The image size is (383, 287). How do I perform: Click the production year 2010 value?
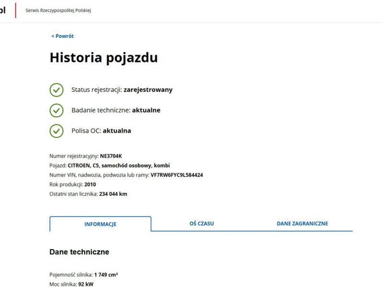coord(90,185)
